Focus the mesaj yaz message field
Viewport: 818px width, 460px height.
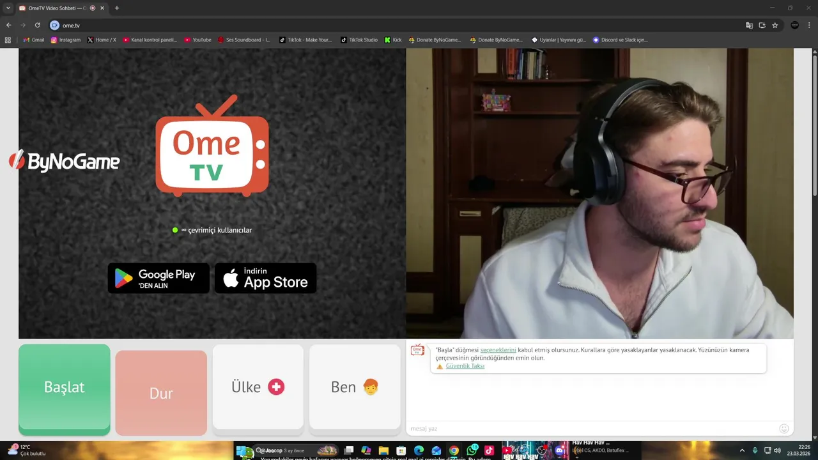click(x=591, y=429)
